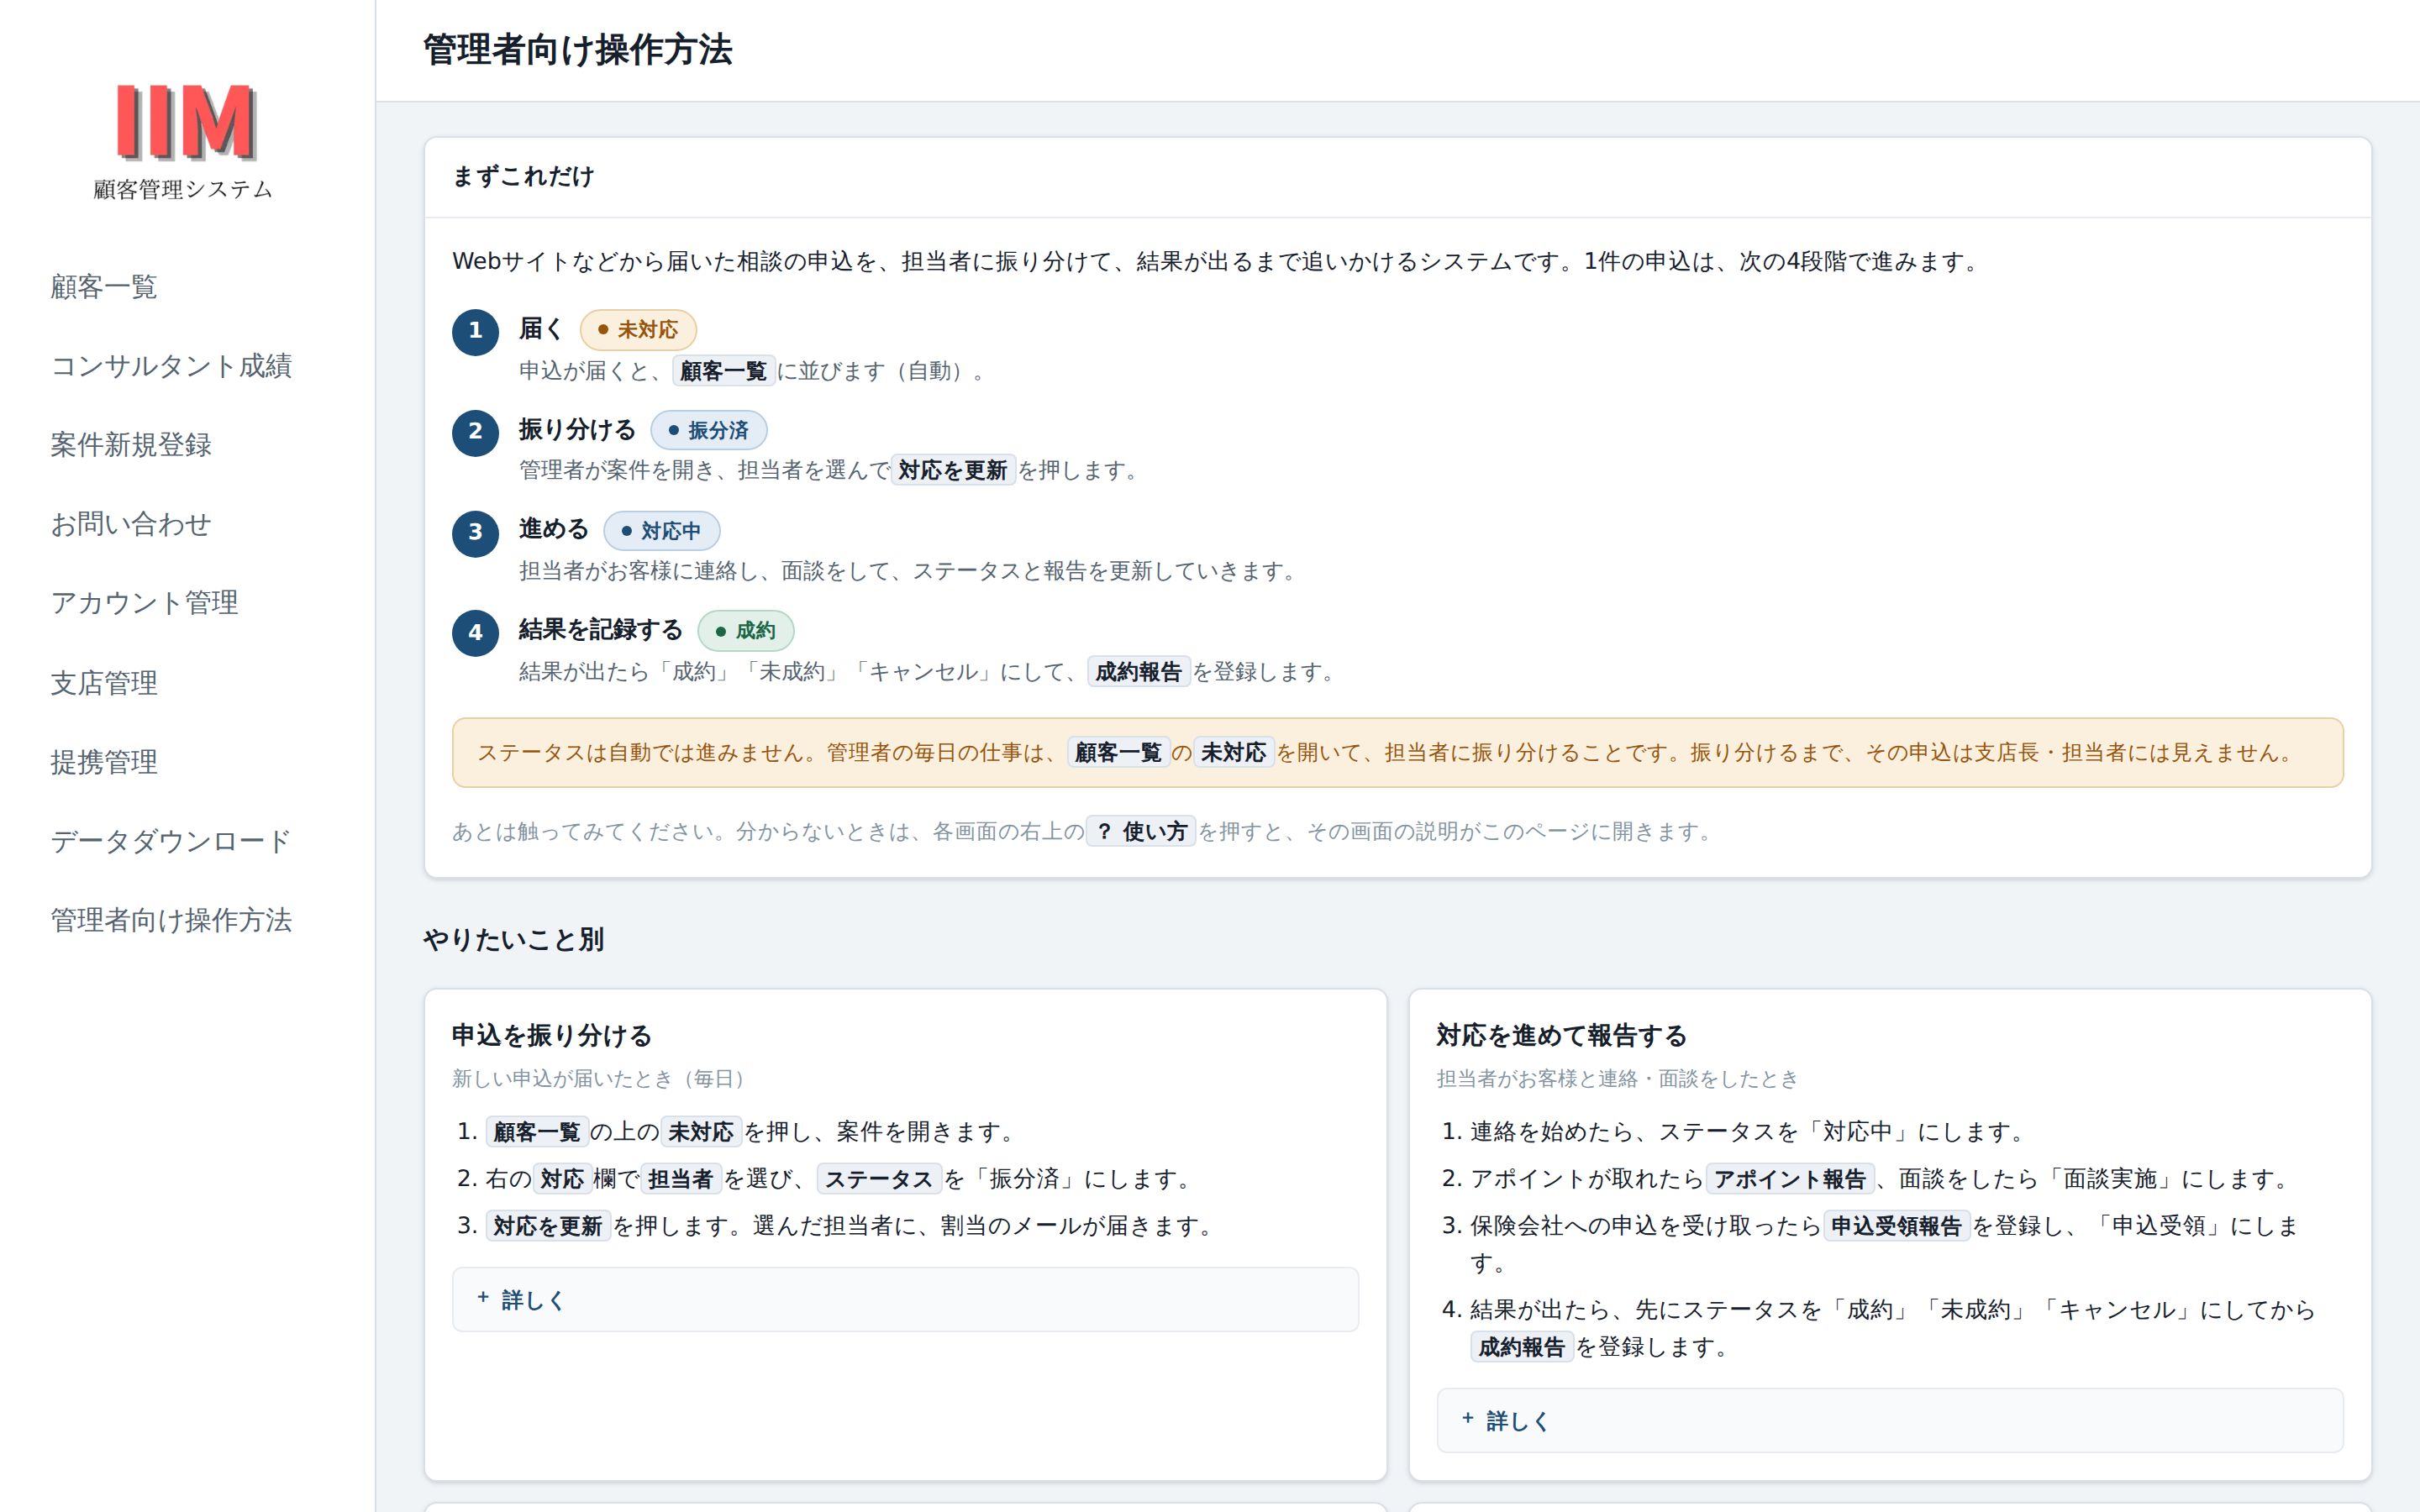The width and height of the screenshot is (2420, 1512).
Task: Select 支店管理 in sidebar
Action: click(x=104, y=683)
